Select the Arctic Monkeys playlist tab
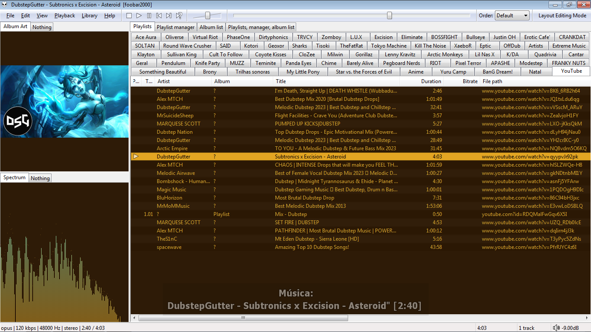Viewport: 591px width, 332px height. tap(445, 55)
